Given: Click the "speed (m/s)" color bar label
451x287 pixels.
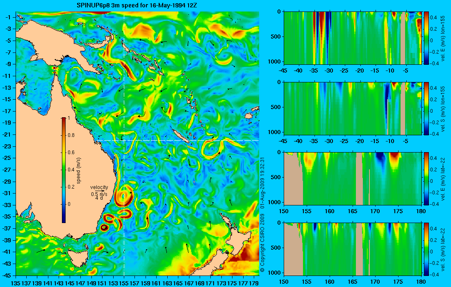Looking at the screenshot, I should click(x=79, y=171).
